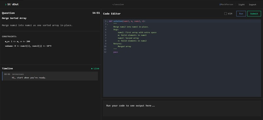Click 'nums1: First array with extra space' line
Viewport: 263px width, 120px height.
coord(137,32)
